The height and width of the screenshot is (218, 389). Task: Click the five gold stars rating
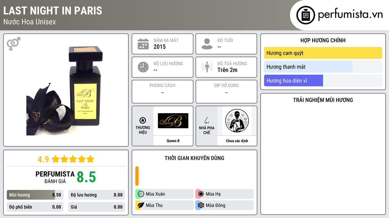73,159
